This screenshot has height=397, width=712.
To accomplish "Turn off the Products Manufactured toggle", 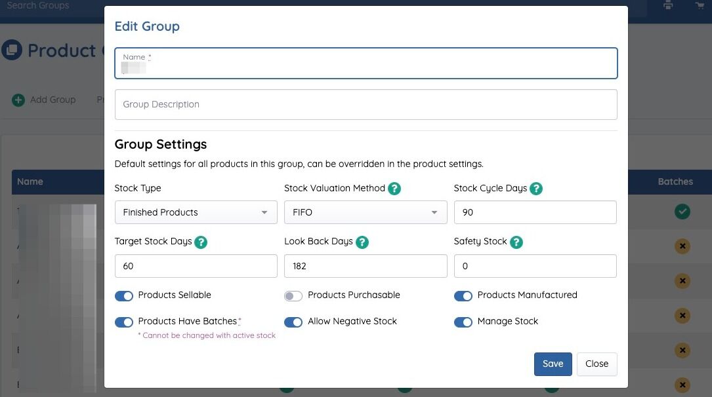I will click(463, 295).
